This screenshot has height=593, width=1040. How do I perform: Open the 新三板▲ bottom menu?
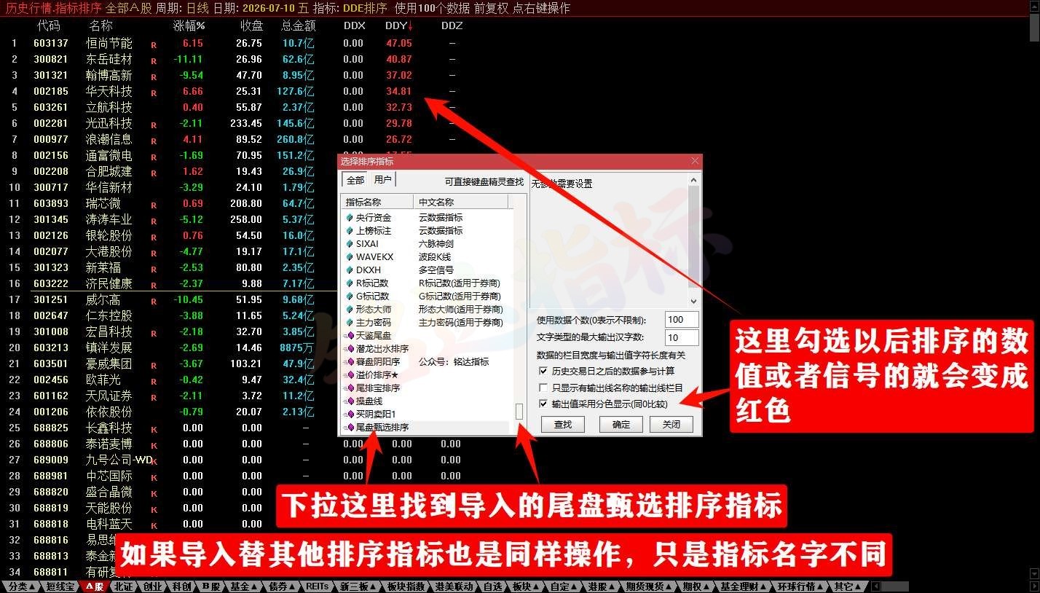click(x=356, y=586)
